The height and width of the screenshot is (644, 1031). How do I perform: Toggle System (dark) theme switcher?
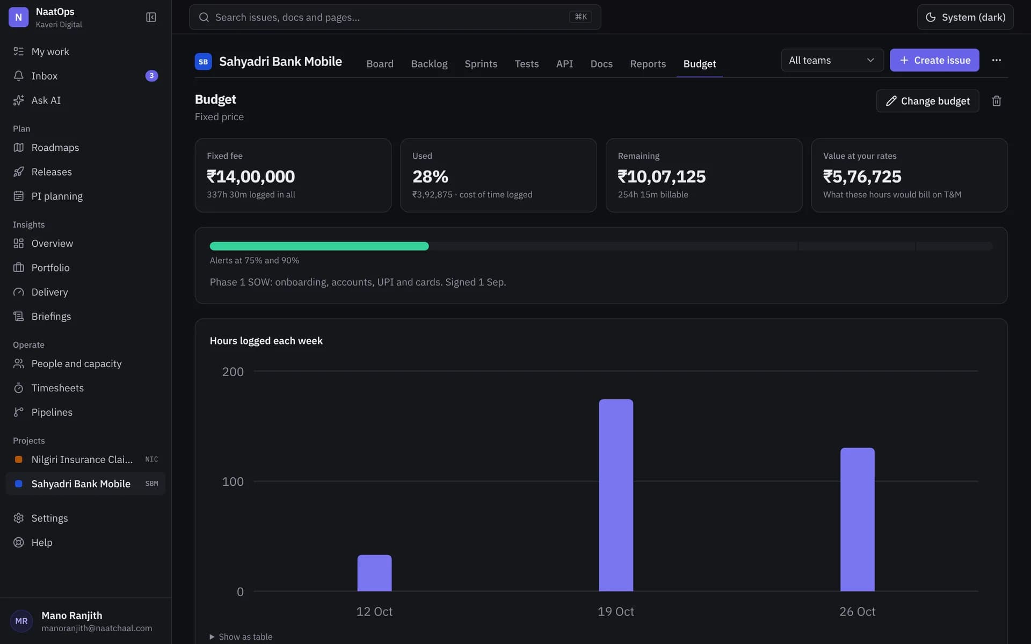point(965,17)
